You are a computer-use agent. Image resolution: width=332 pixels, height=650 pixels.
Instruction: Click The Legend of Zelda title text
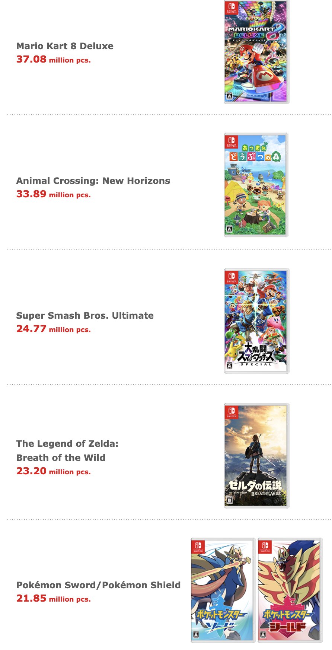(x=67, y=444)
